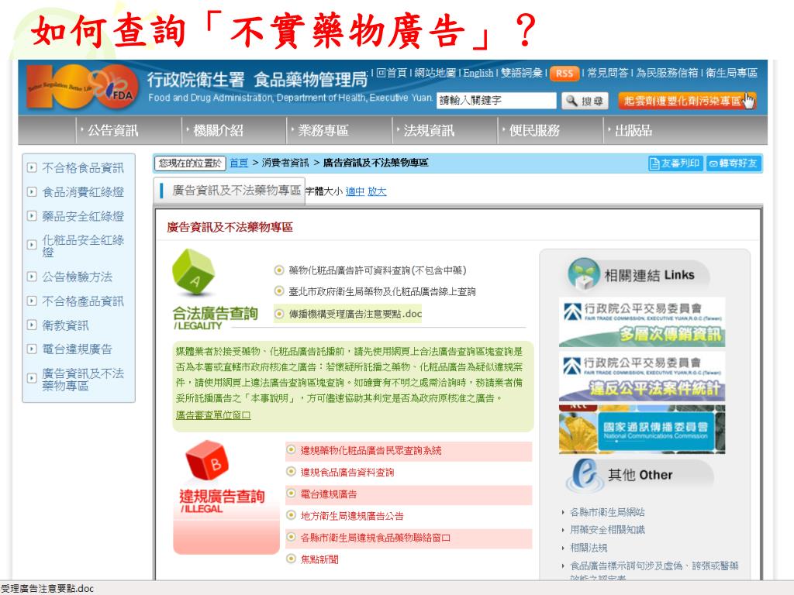
Task: Click the 首頁 breadcrumb link
Action: point(239,163)
